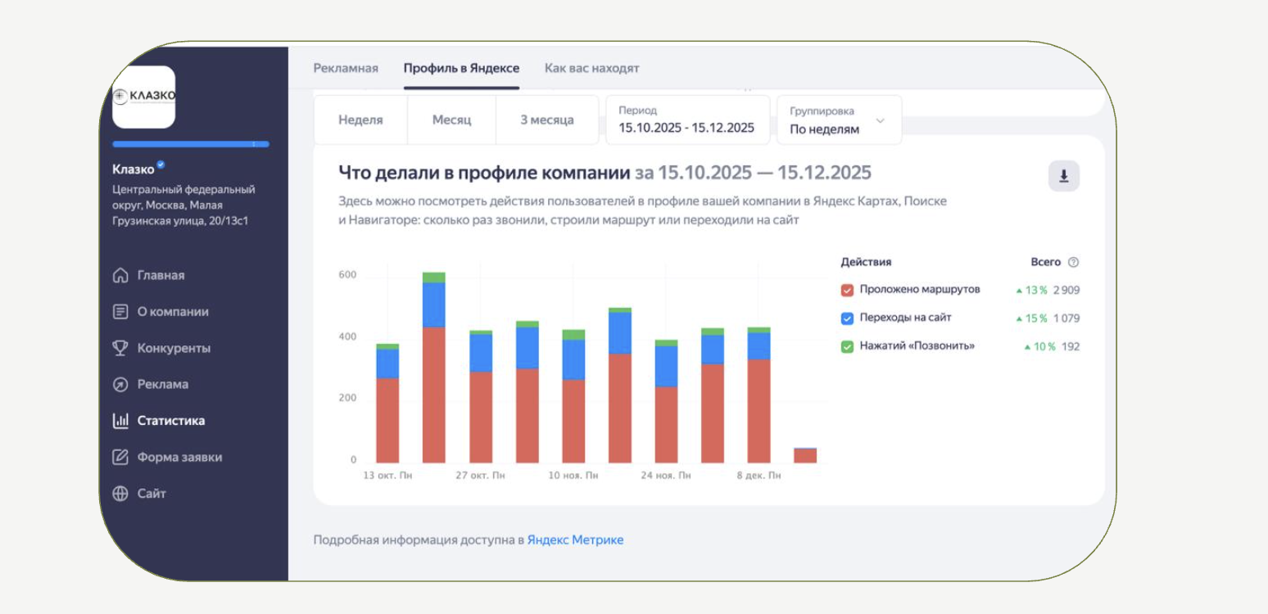Image resolution: width=1268 pixels, height=614 pixels.
Task: Select the Профиль в Яндексе tab
Action: (x=461, y=68)
